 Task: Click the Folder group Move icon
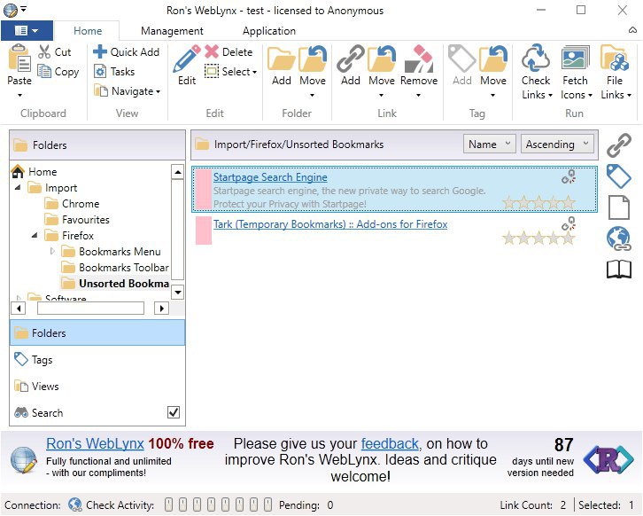point(313,59)
